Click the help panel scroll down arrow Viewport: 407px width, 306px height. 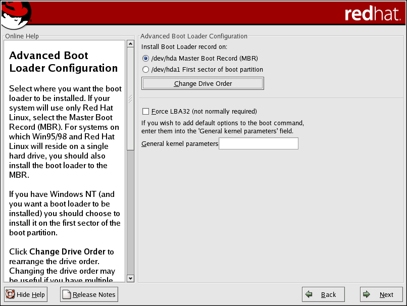point(130,278)
